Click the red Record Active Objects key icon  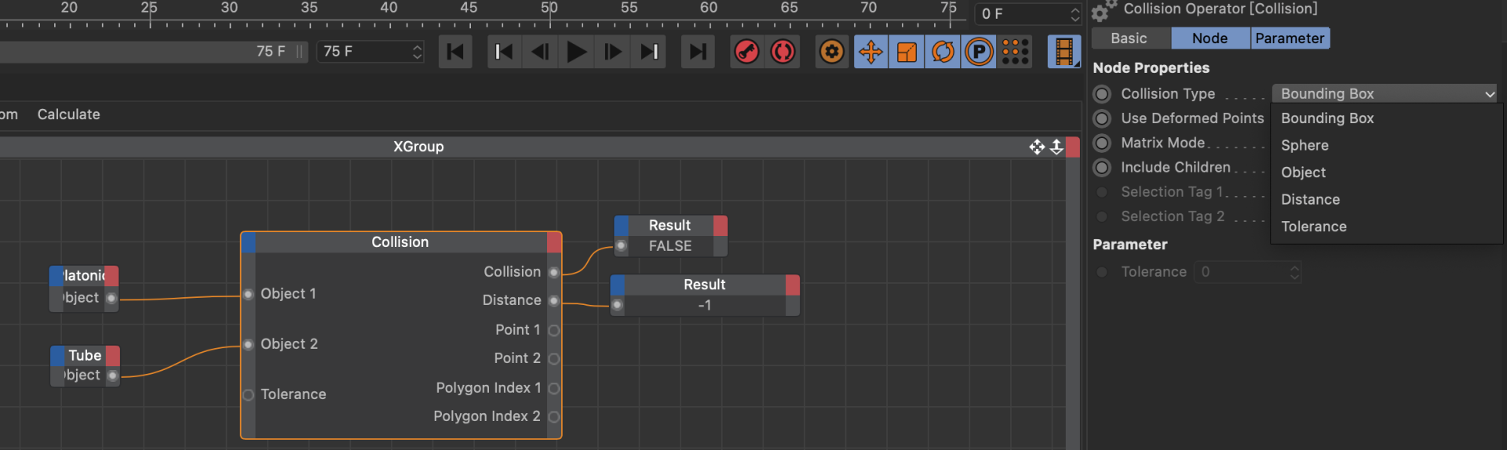tap(746, 52)
